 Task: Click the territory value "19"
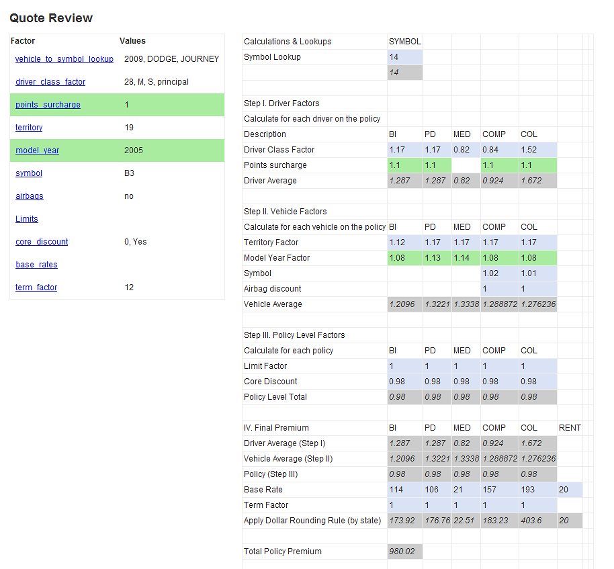pyautogui.click(x=129, y=128)
